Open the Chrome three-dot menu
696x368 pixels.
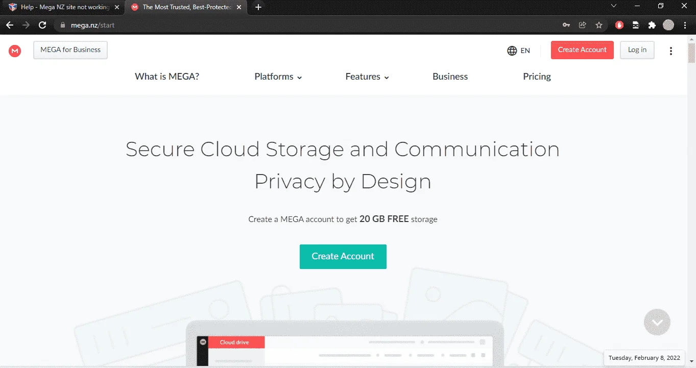tap(685, 25)
